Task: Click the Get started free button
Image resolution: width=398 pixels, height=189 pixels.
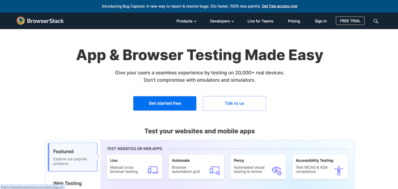Action: [165, 103]
